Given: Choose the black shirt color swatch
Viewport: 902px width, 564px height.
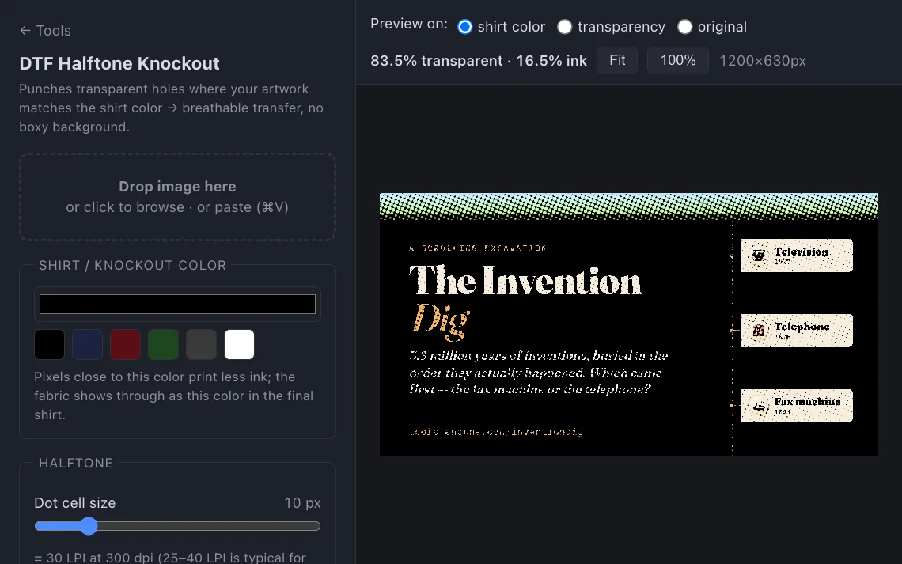Looking at the screenshot, I should pos(50,344).
